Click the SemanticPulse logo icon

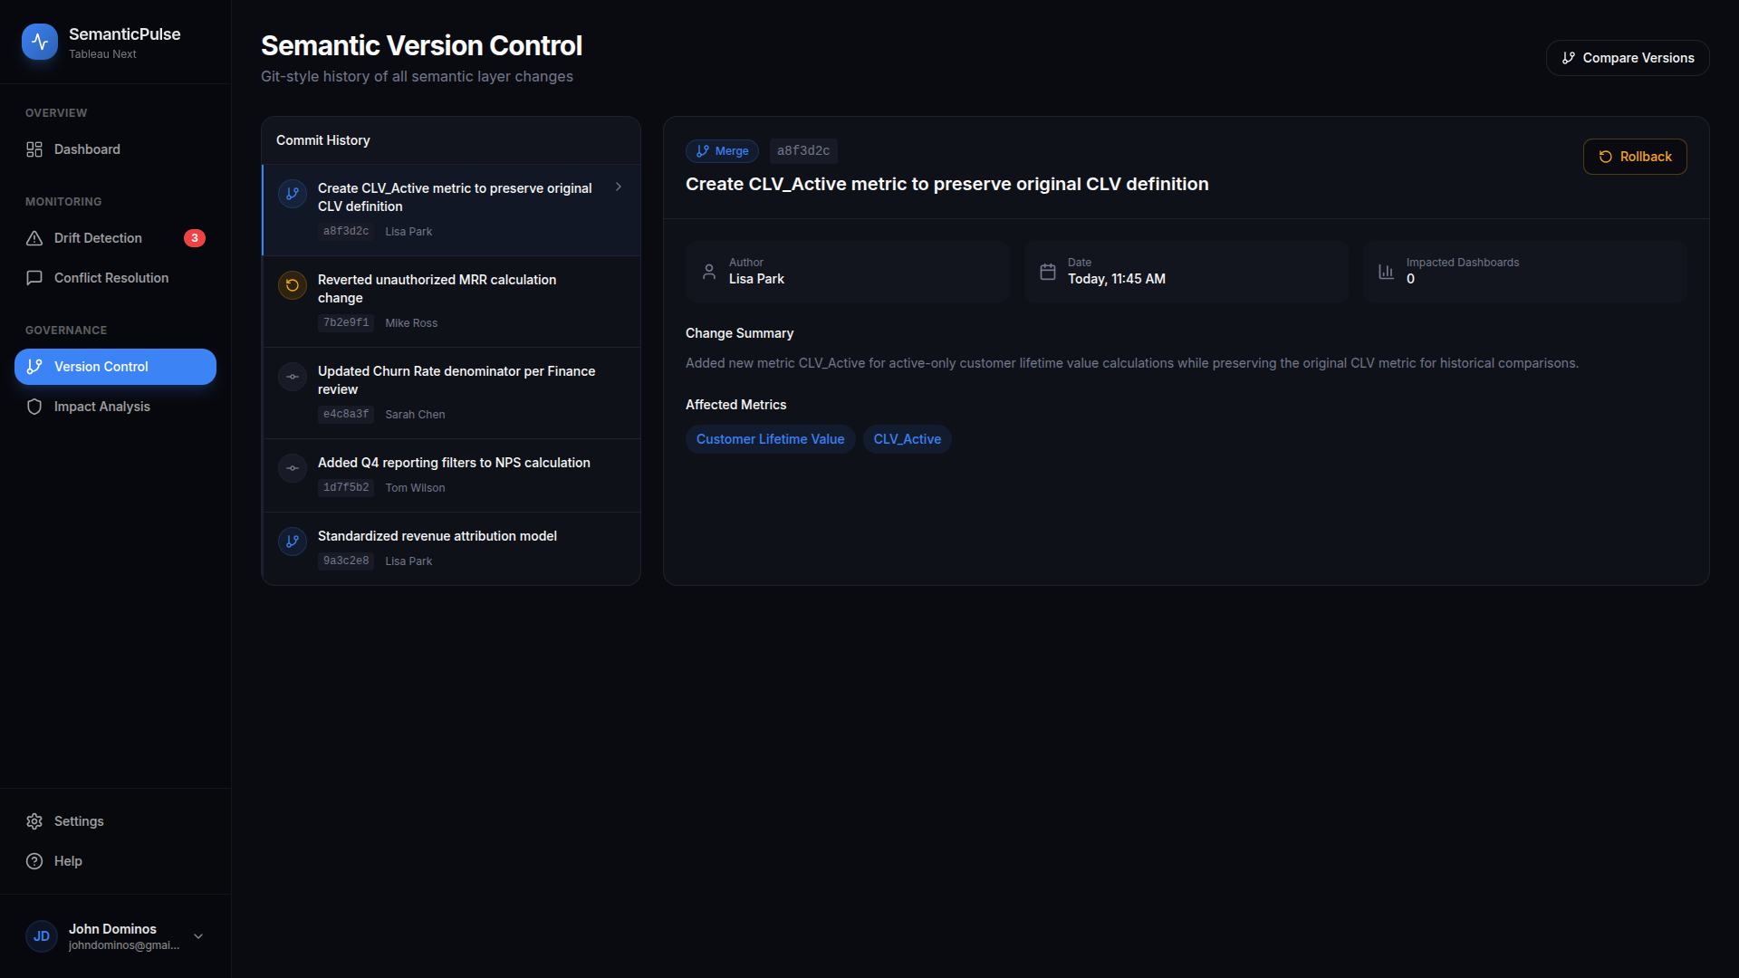click(40, 42)
